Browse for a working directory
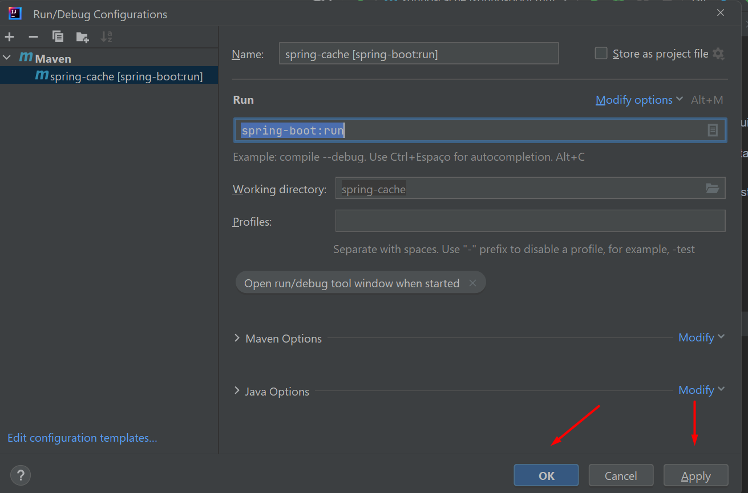 (712, 188)
